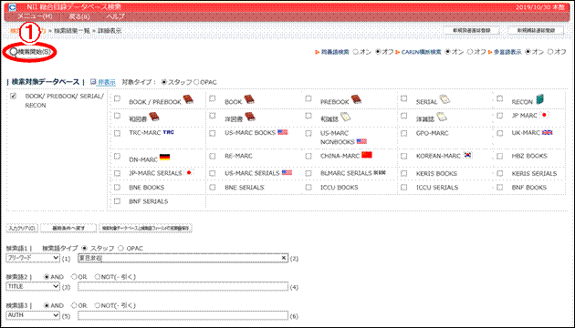Click the UK flag beside UK-MARC
Screen dimensions: 575x328
click(x=547, y=132)
